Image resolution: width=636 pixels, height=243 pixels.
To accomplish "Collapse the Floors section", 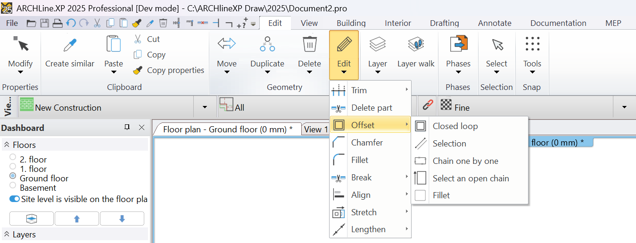I will pyautogui.click(x=7, y=145).
